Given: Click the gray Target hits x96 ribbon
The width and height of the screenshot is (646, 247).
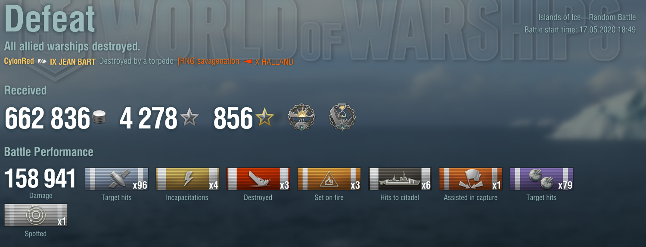Looking at the screenshot, I should pyautogui.click(x=117, y=179).
